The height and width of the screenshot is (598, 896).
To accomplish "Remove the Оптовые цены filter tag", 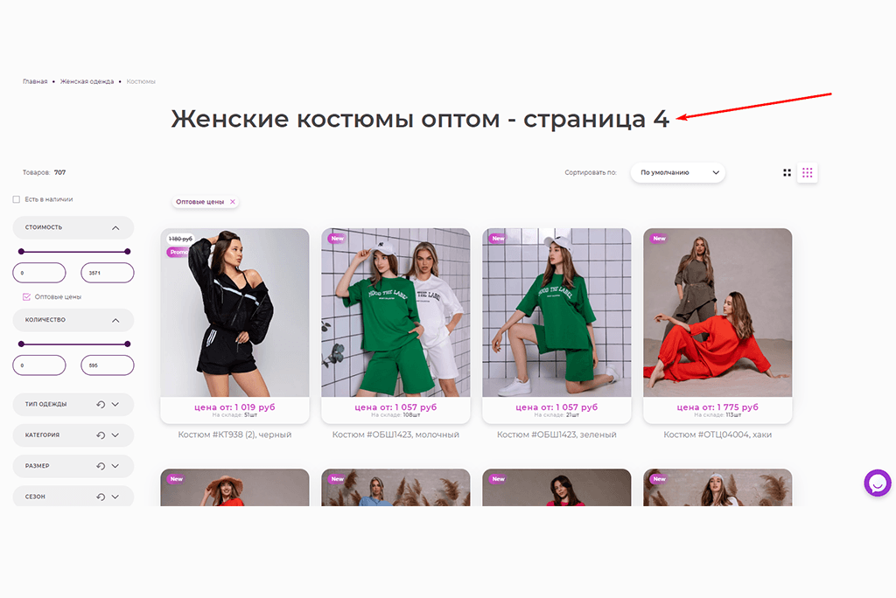I will (233, 202).
